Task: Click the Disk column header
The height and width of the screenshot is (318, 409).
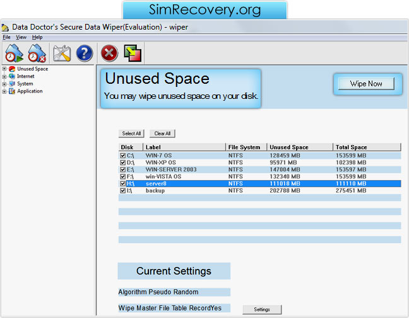Action: pyautogui.click(x=131, y=147)
